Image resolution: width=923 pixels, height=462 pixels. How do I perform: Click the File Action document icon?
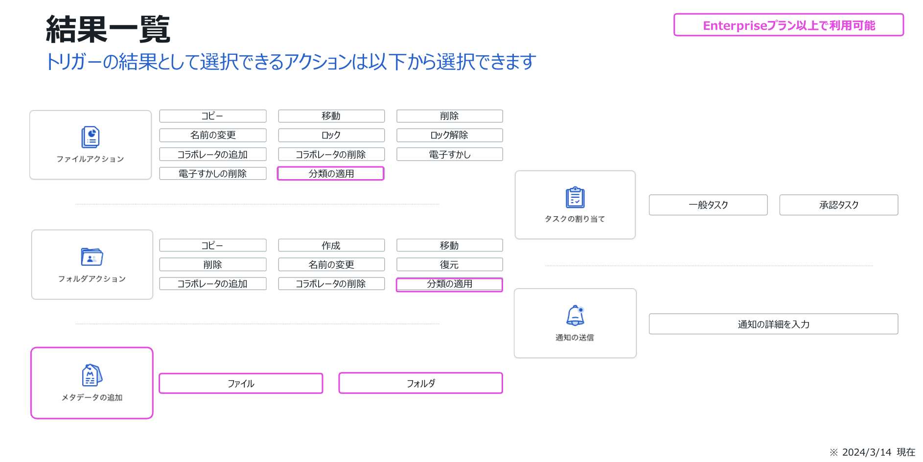(x=91, y=137)
